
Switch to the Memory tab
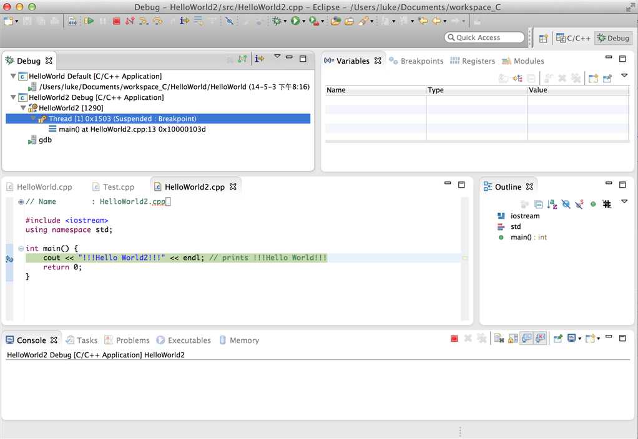tap(239, 340)
